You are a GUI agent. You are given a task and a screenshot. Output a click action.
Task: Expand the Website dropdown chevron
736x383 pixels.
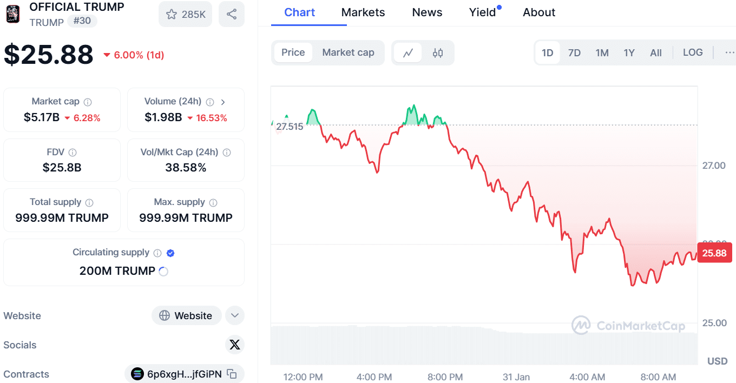tap(234, 315)
